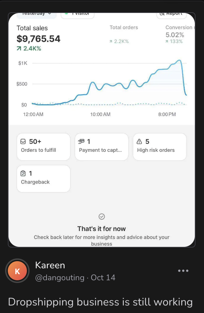
Task: Click Kareen's circular avatar
Action: [x=17, y=271]
